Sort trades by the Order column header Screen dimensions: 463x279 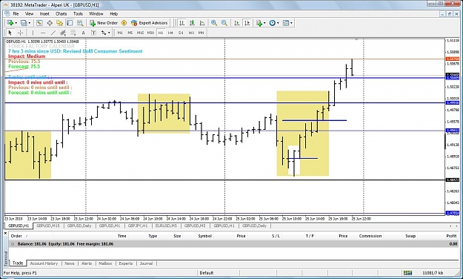coord(16,236)
